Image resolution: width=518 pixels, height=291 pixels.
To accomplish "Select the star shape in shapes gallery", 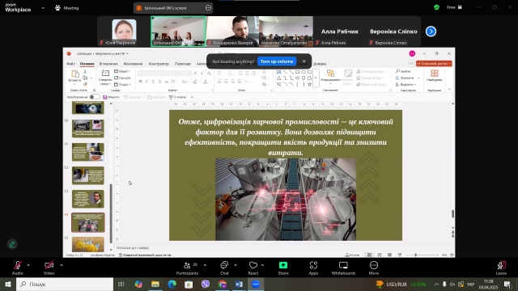I will pyautogui.click(x=309, y=84).
